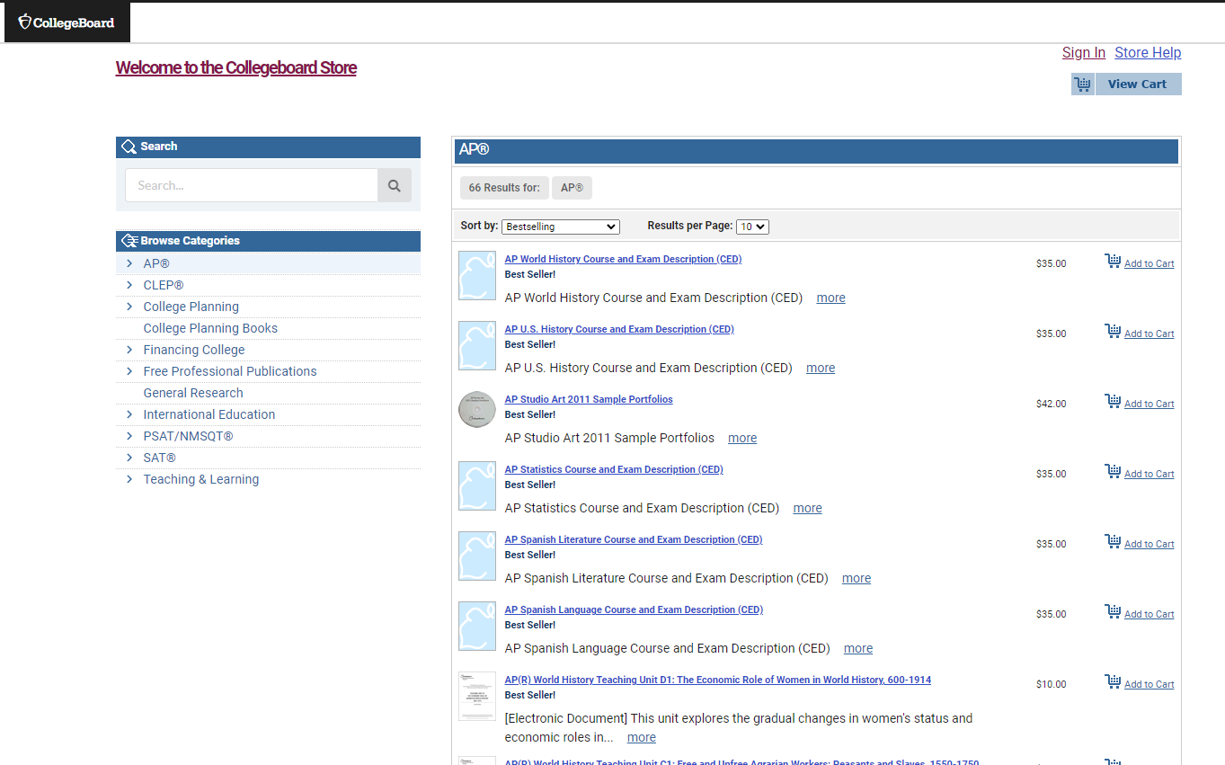The image size is (1225, 765).
Task: Open the Results per Page dropdown
Action: click(752, 227)
